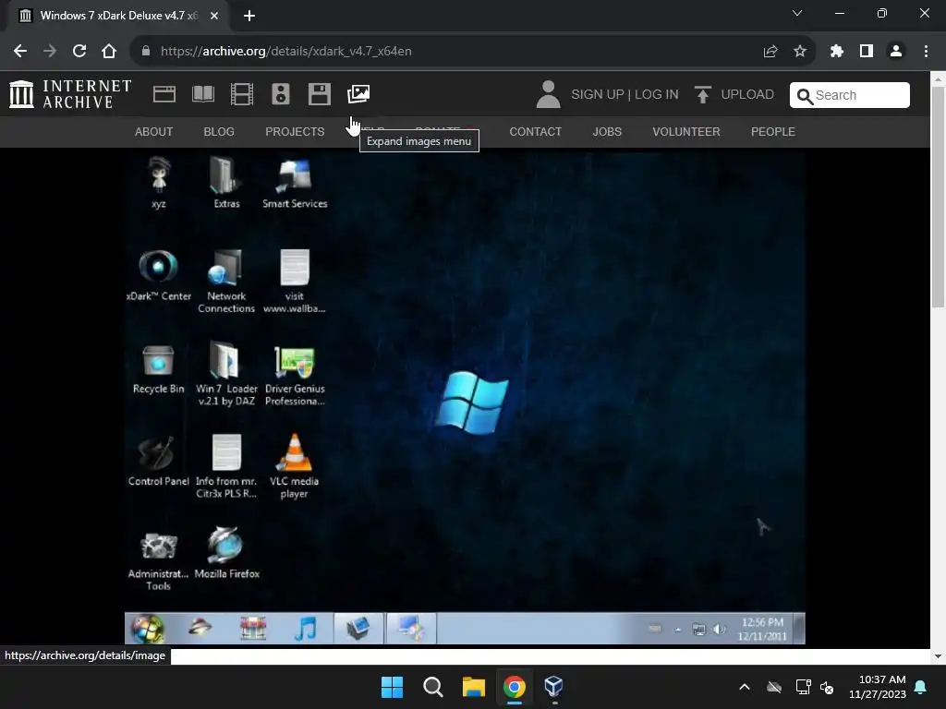Image resolution: width=946 pixels, height=709 pixels.
Task: Click the visit www.wallba... text file icon
Action: (x=295, y=281)
